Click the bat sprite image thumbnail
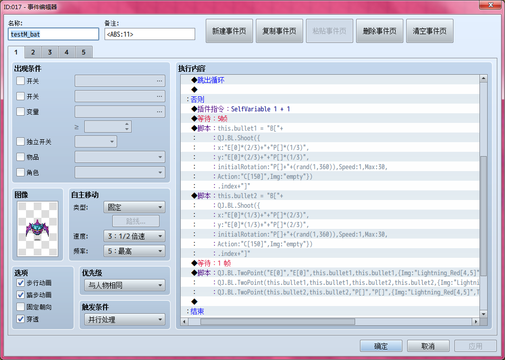 pos(38,229)
